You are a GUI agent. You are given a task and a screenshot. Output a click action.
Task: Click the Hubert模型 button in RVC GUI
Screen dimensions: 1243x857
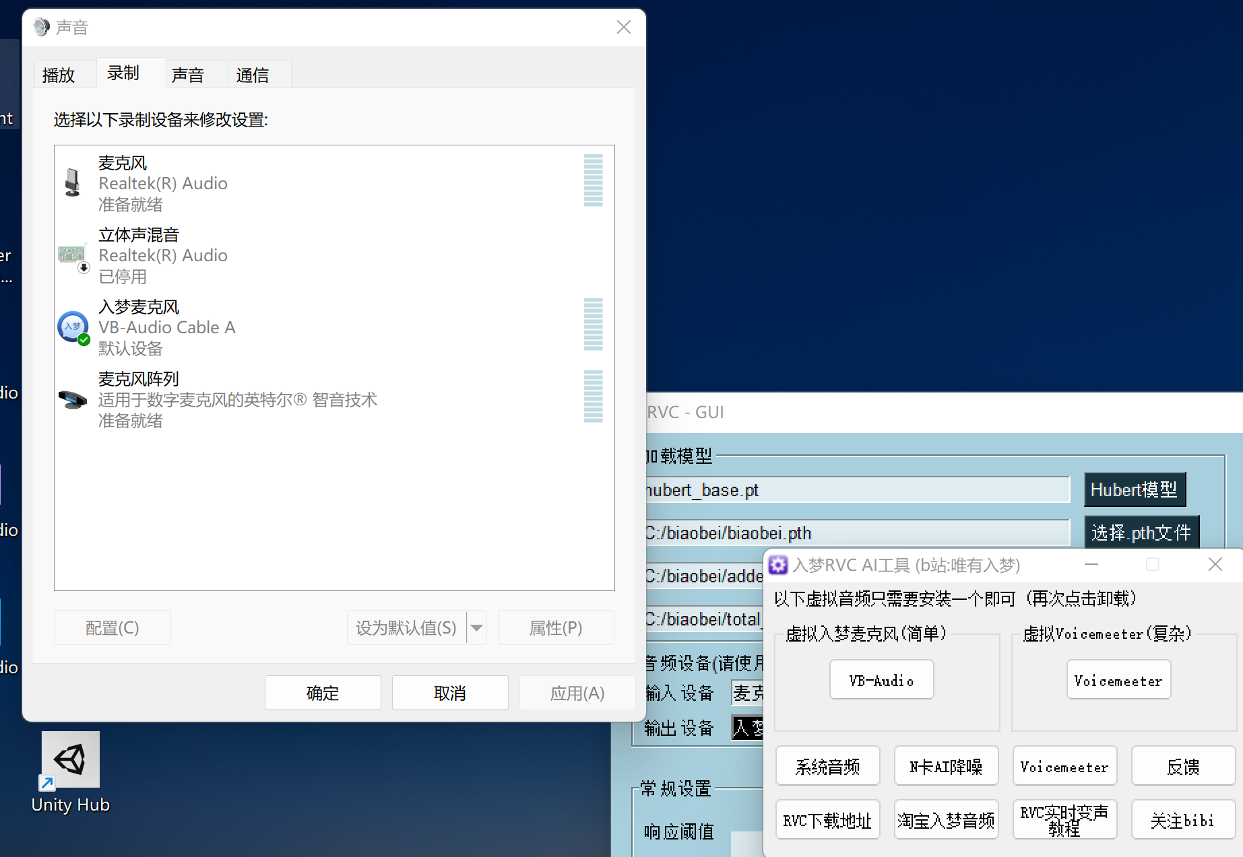tap(1135, 489)
